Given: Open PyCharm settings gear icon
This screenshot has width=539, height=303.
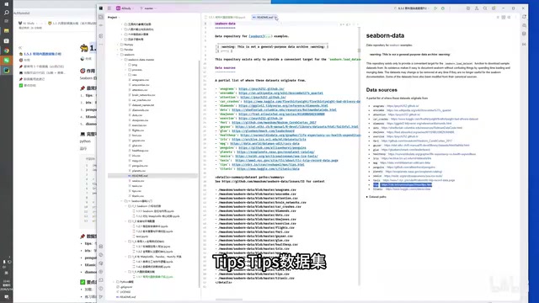Looking at the screenshot, I should tap(494, 8).
